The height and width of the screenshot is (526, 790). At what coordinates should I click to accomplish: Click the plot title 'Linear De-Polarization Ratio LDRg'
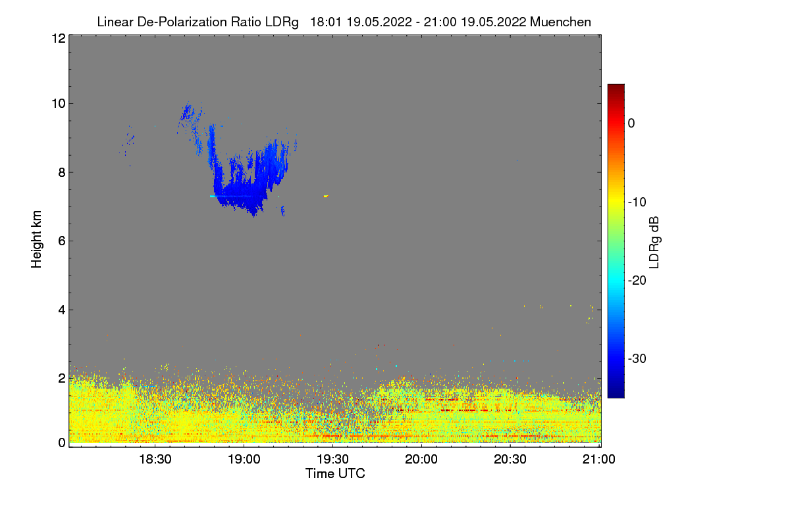(197, 22)
